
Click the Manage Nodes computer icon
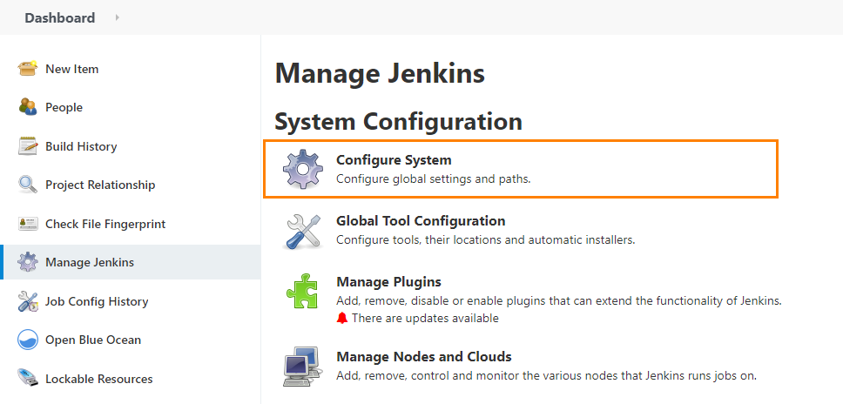303,366
